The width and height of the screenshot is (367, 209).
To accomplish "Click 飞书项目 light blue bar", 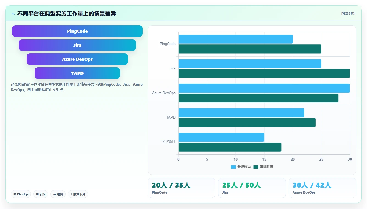I will click(221, 137).
